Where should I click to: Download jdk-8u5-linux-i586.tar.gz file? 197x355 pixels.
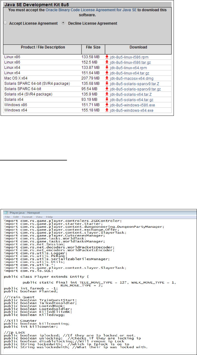130,62
